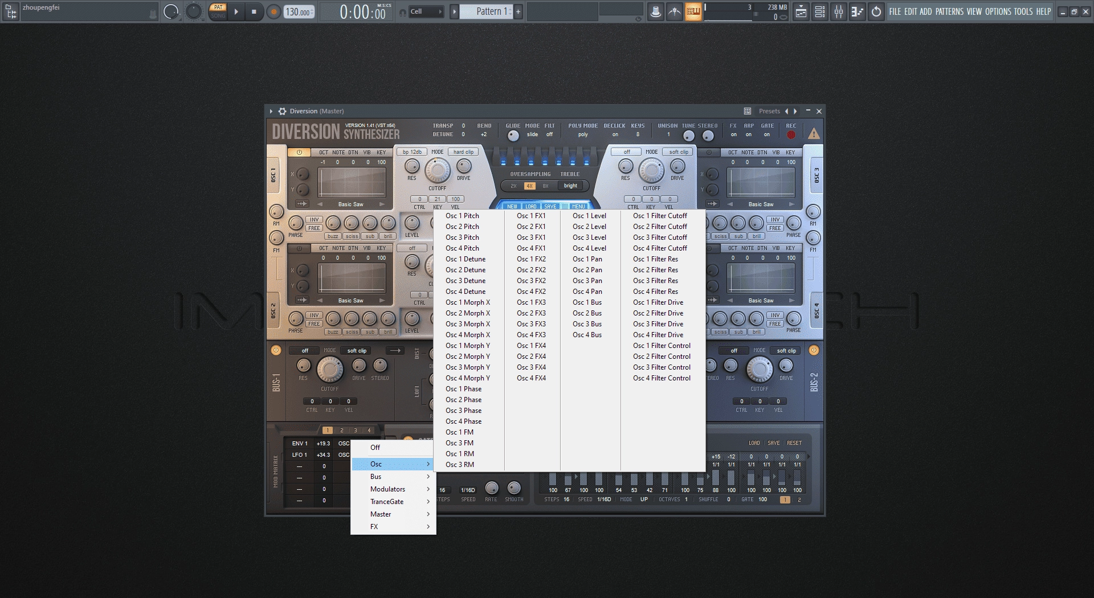Switch transport to PAT mode
Screen dimensions: 1094x598
218,7
